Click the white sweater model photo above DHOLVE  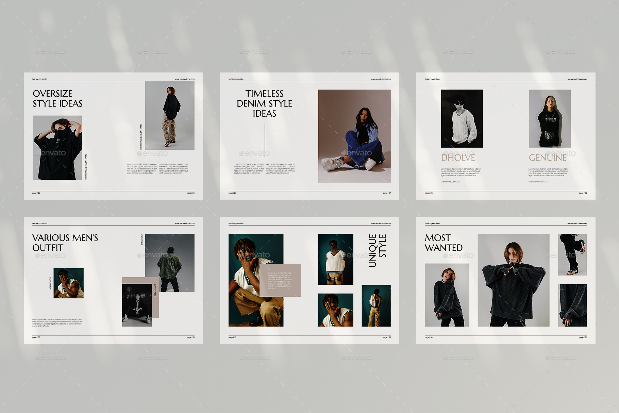[462, 118]
